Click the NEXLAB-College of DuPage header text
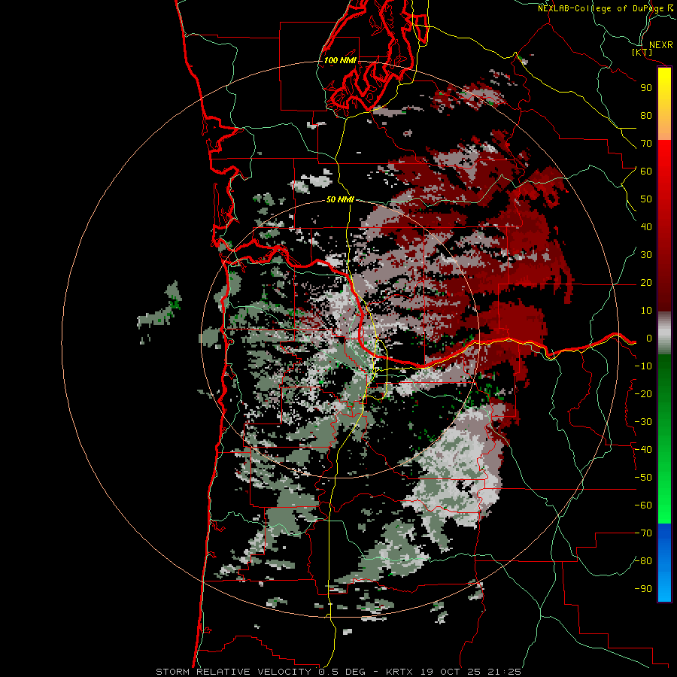Image resolution: width=677 pixels, height=677 pixels. [601, 8]
